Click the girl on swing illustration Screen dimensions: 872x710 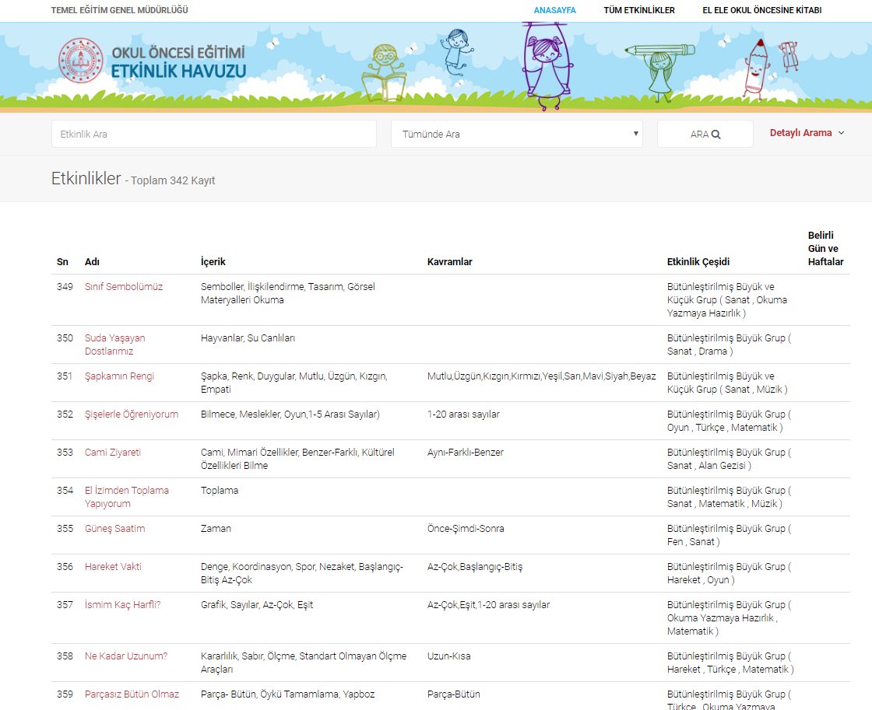coord(548,65)
